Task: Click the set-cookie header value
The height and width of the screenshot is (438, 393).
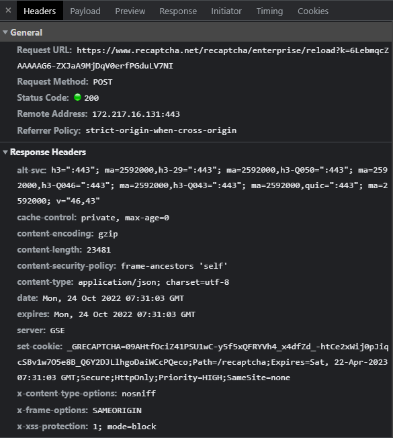Action: 202,362
